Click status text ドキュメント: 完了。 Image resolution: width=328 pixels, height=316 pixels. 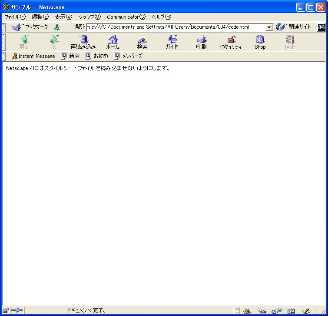point(87,310)
